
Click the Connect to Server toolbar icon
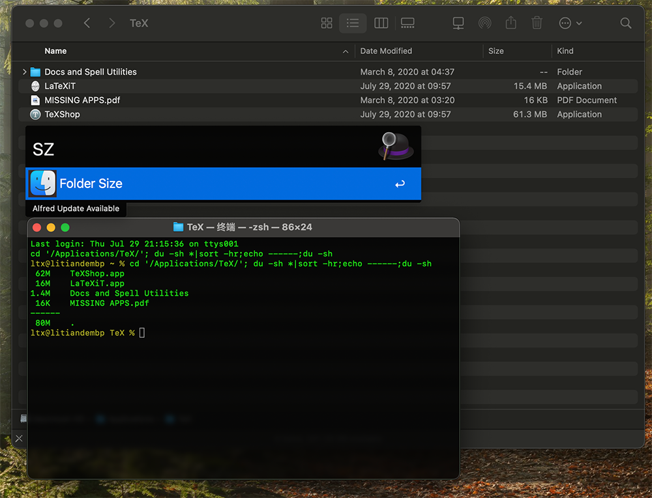click(458, 23)
